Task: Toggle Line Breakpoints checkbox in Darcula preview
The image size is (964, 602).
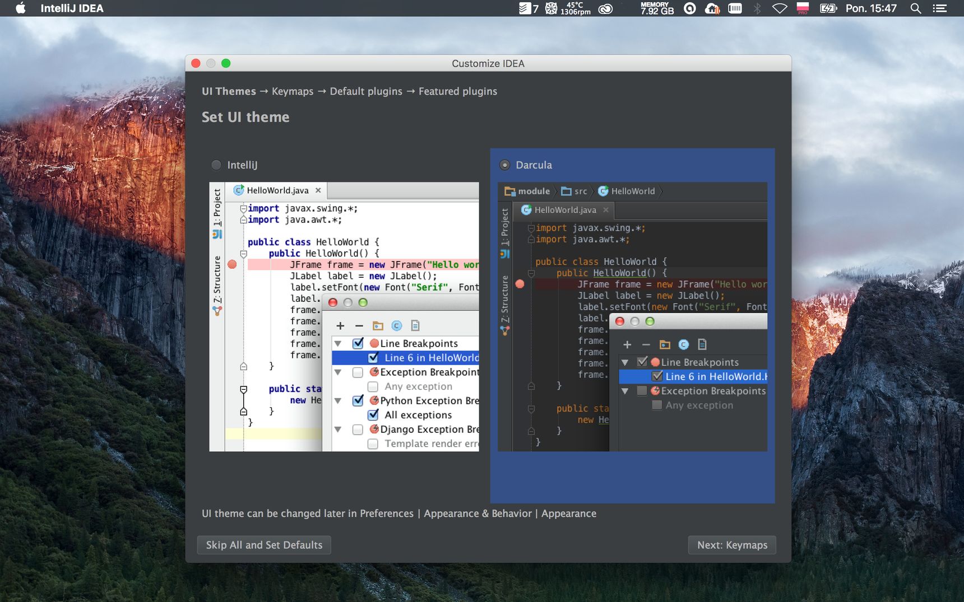Action: point(642,362)
